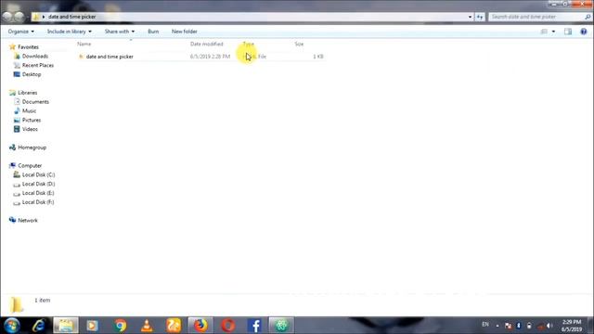The height and width of the screenshot is (334, 594).
Task: Open Videos library
Action: point(30,129)
